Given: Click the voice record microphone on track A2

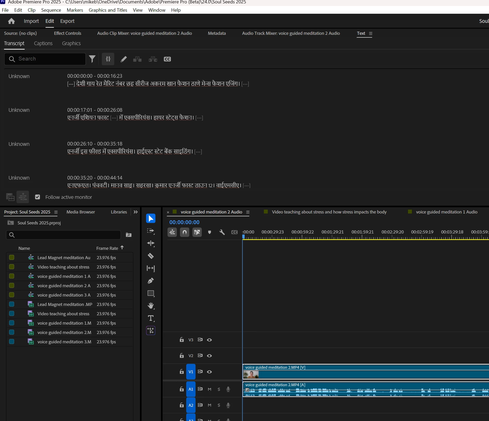Looking at the screenshot, I should coord(228,405).
